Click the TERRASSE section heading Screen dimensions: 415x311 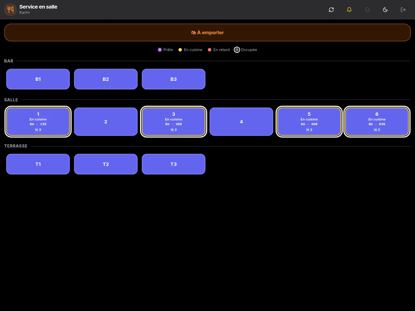[16, 146]
